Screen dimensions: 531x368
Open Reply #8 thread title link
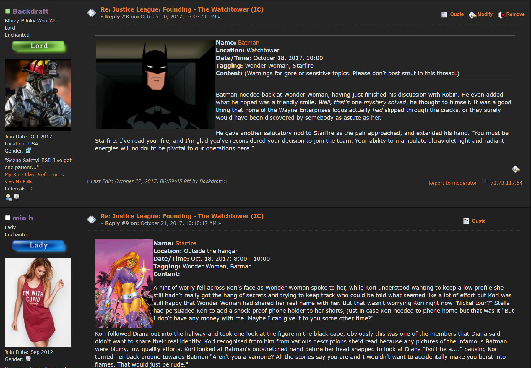[182, 9]
